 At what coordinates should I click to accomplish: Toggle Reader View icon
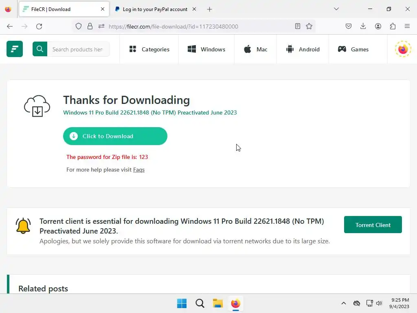coord(298,26)
